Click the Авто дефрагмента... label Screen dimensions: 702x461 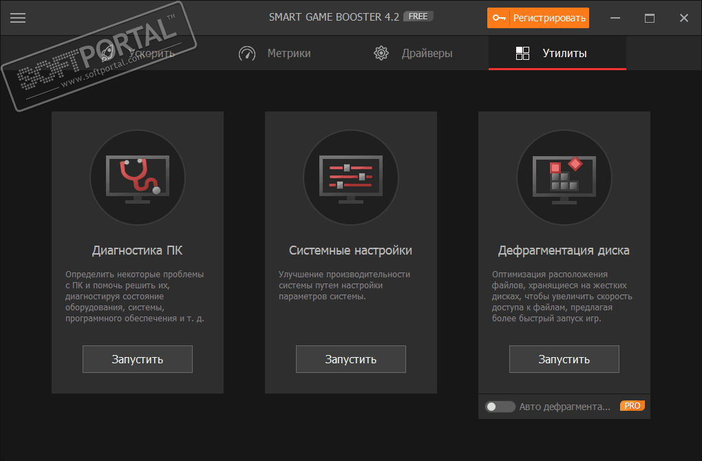coord(564,407)
